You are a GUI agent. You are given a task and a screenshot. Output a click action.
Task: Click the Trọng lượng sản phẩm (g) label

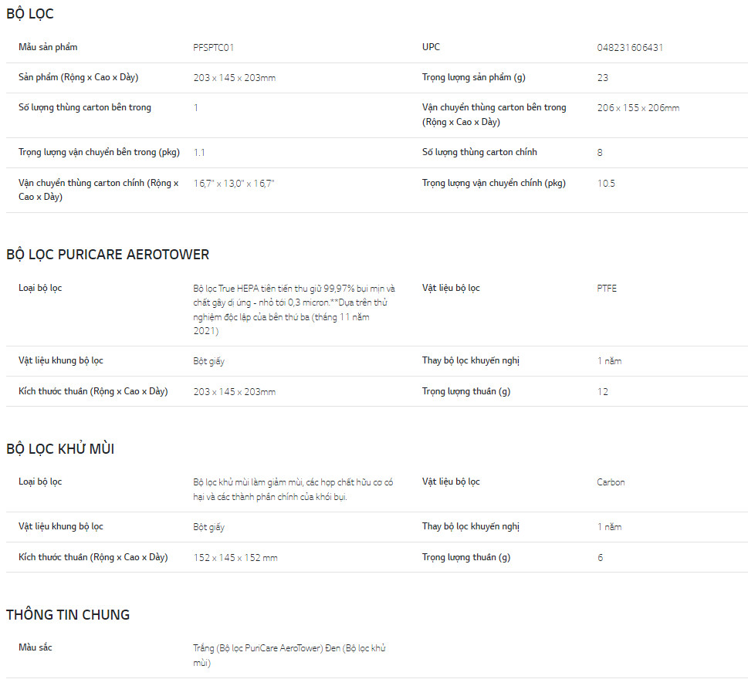pyautogui.click(x=473, y=78)
